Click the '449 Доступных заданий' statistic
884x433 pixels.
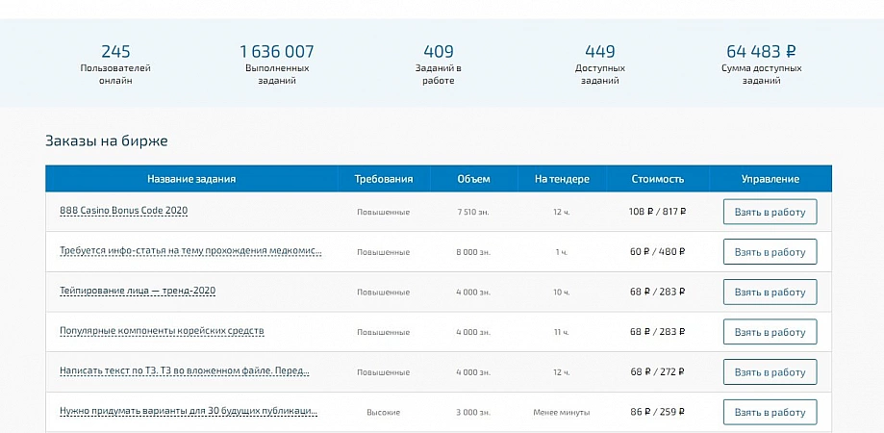[x=600, y=64]
